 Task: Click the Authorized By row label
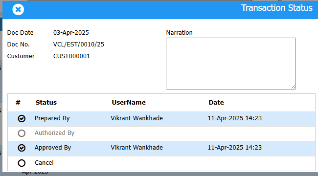(55, 133)
